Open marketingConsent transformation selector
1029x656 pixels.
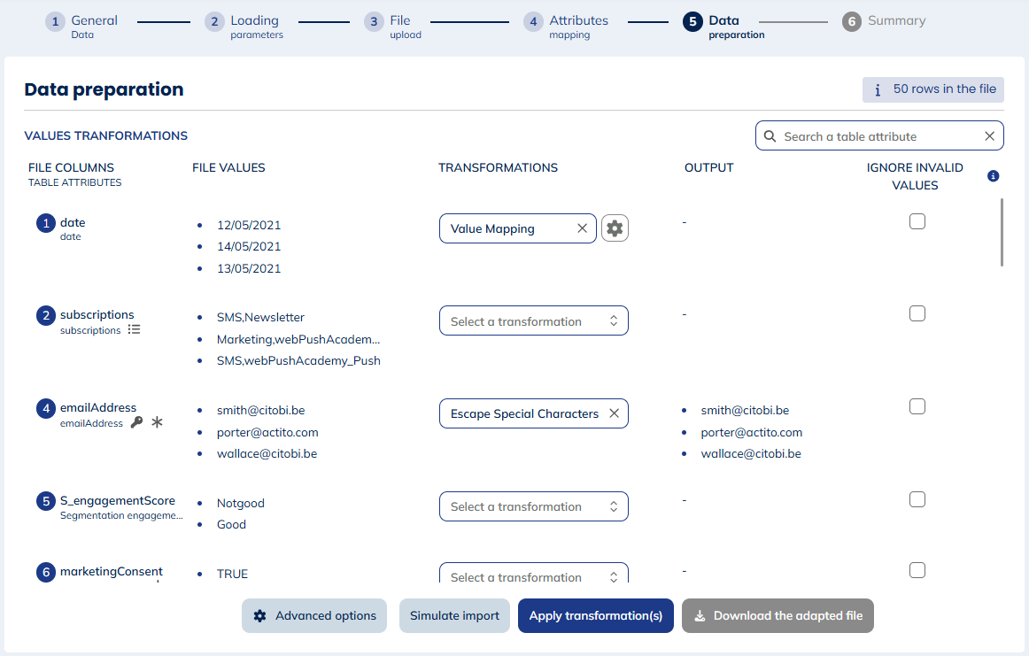coord(533,575)
